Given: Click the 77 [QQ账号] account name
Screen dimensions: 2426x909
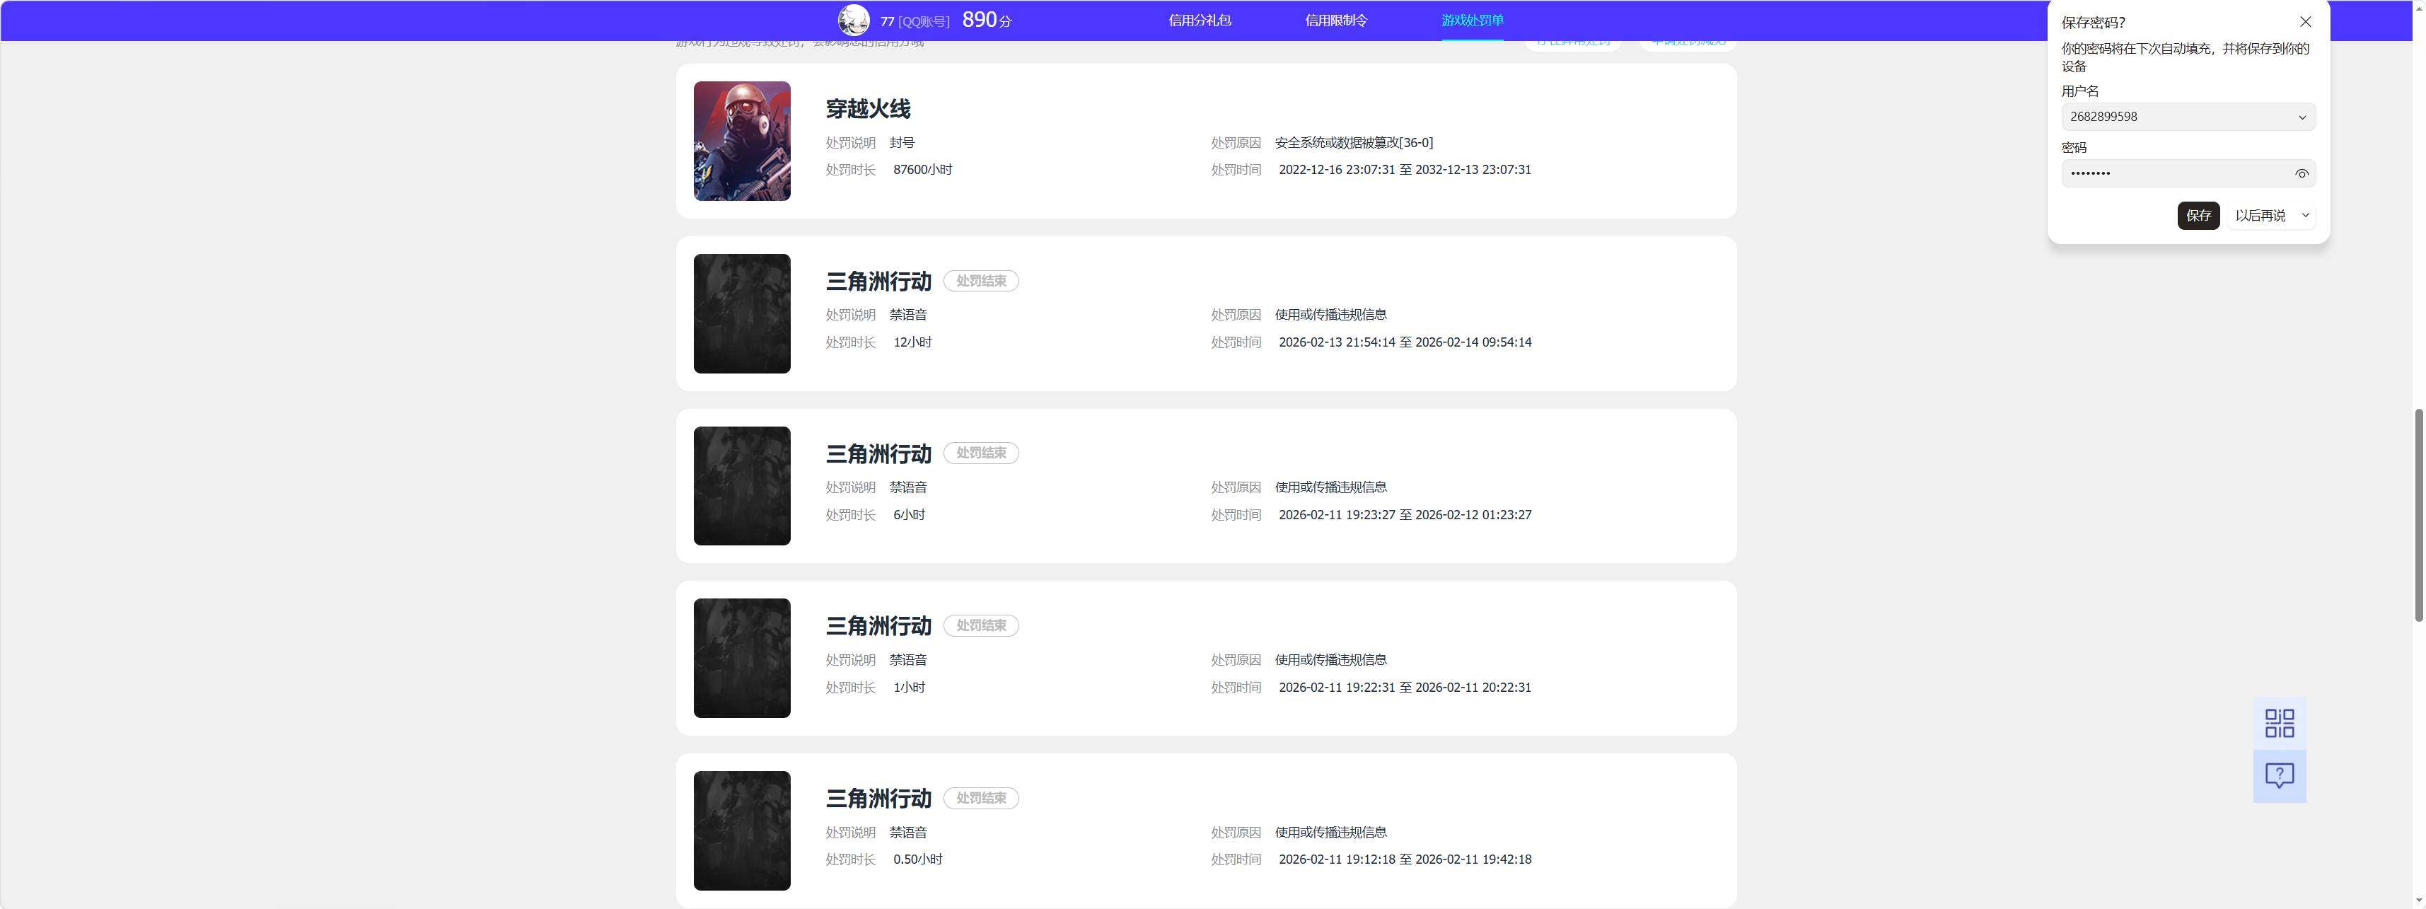Looking at the screenshot, I should (915, 21).
